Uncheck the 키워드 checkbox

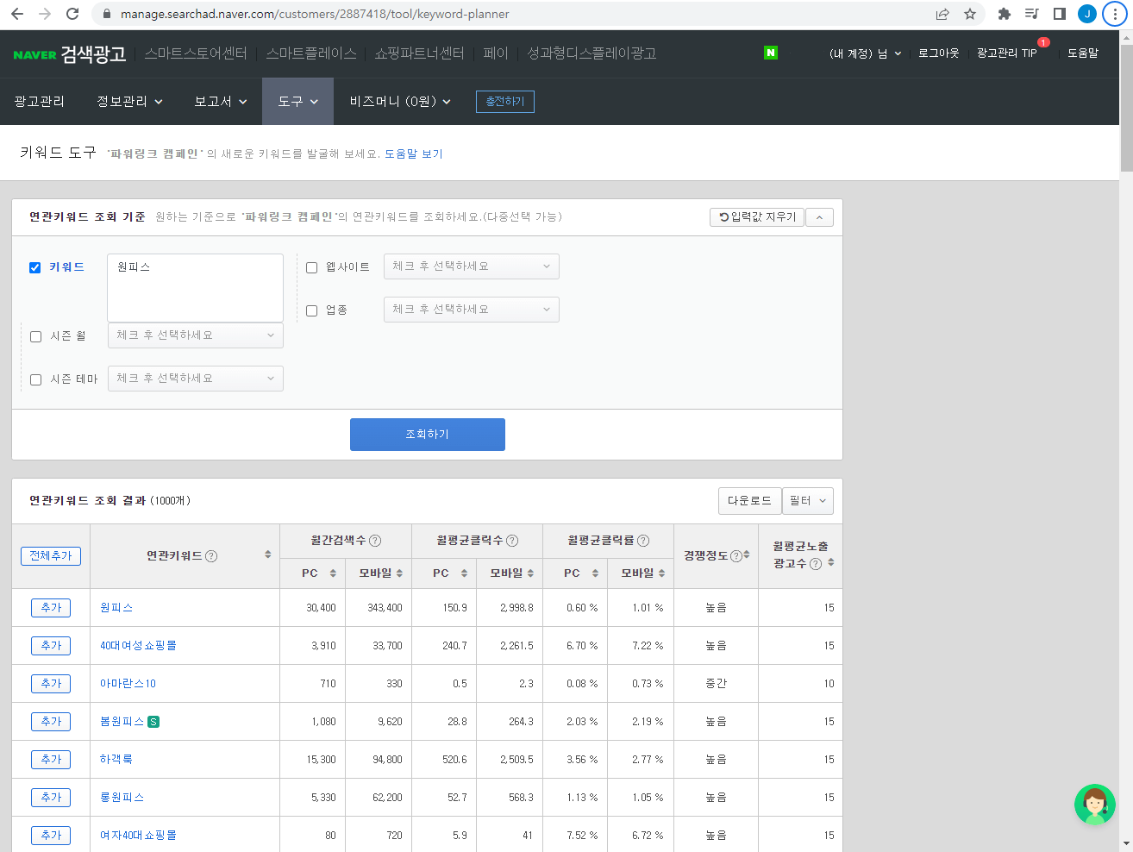35,267
